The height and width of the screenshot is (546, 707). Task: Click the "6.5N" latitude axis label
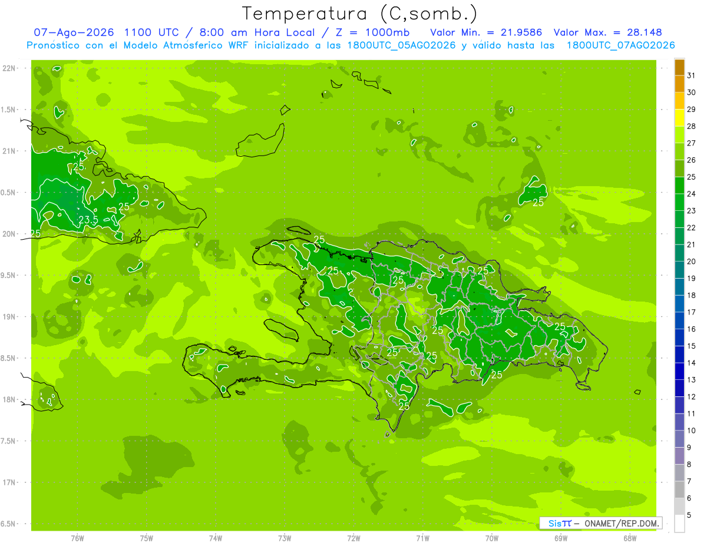9,524
